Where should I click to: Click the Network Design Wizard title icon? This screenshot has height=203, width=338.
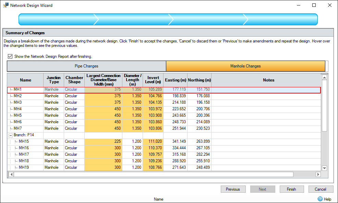click(6, 5)
